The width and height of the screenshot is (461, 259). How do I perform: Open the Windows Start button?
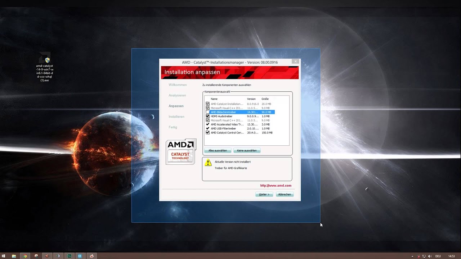coord(4,256)
